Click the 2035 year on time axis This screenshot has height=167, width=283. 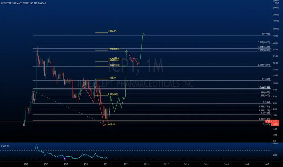pos(246,164)
